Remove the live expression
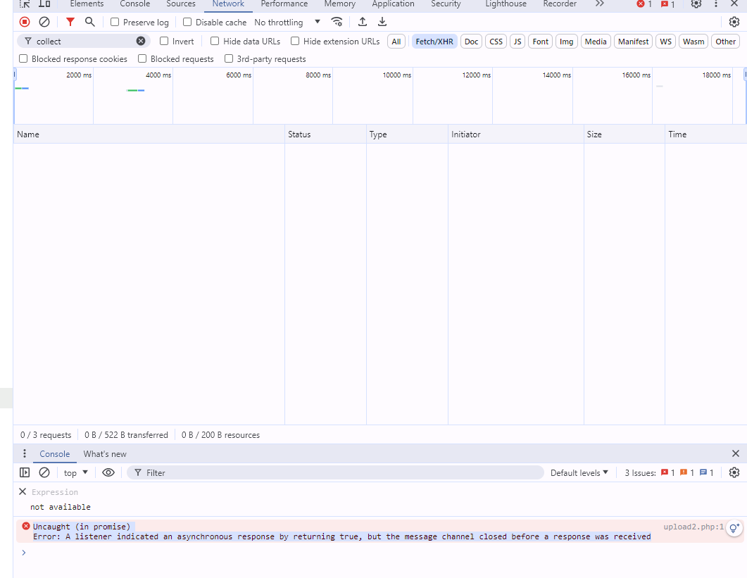 point(23,491)
